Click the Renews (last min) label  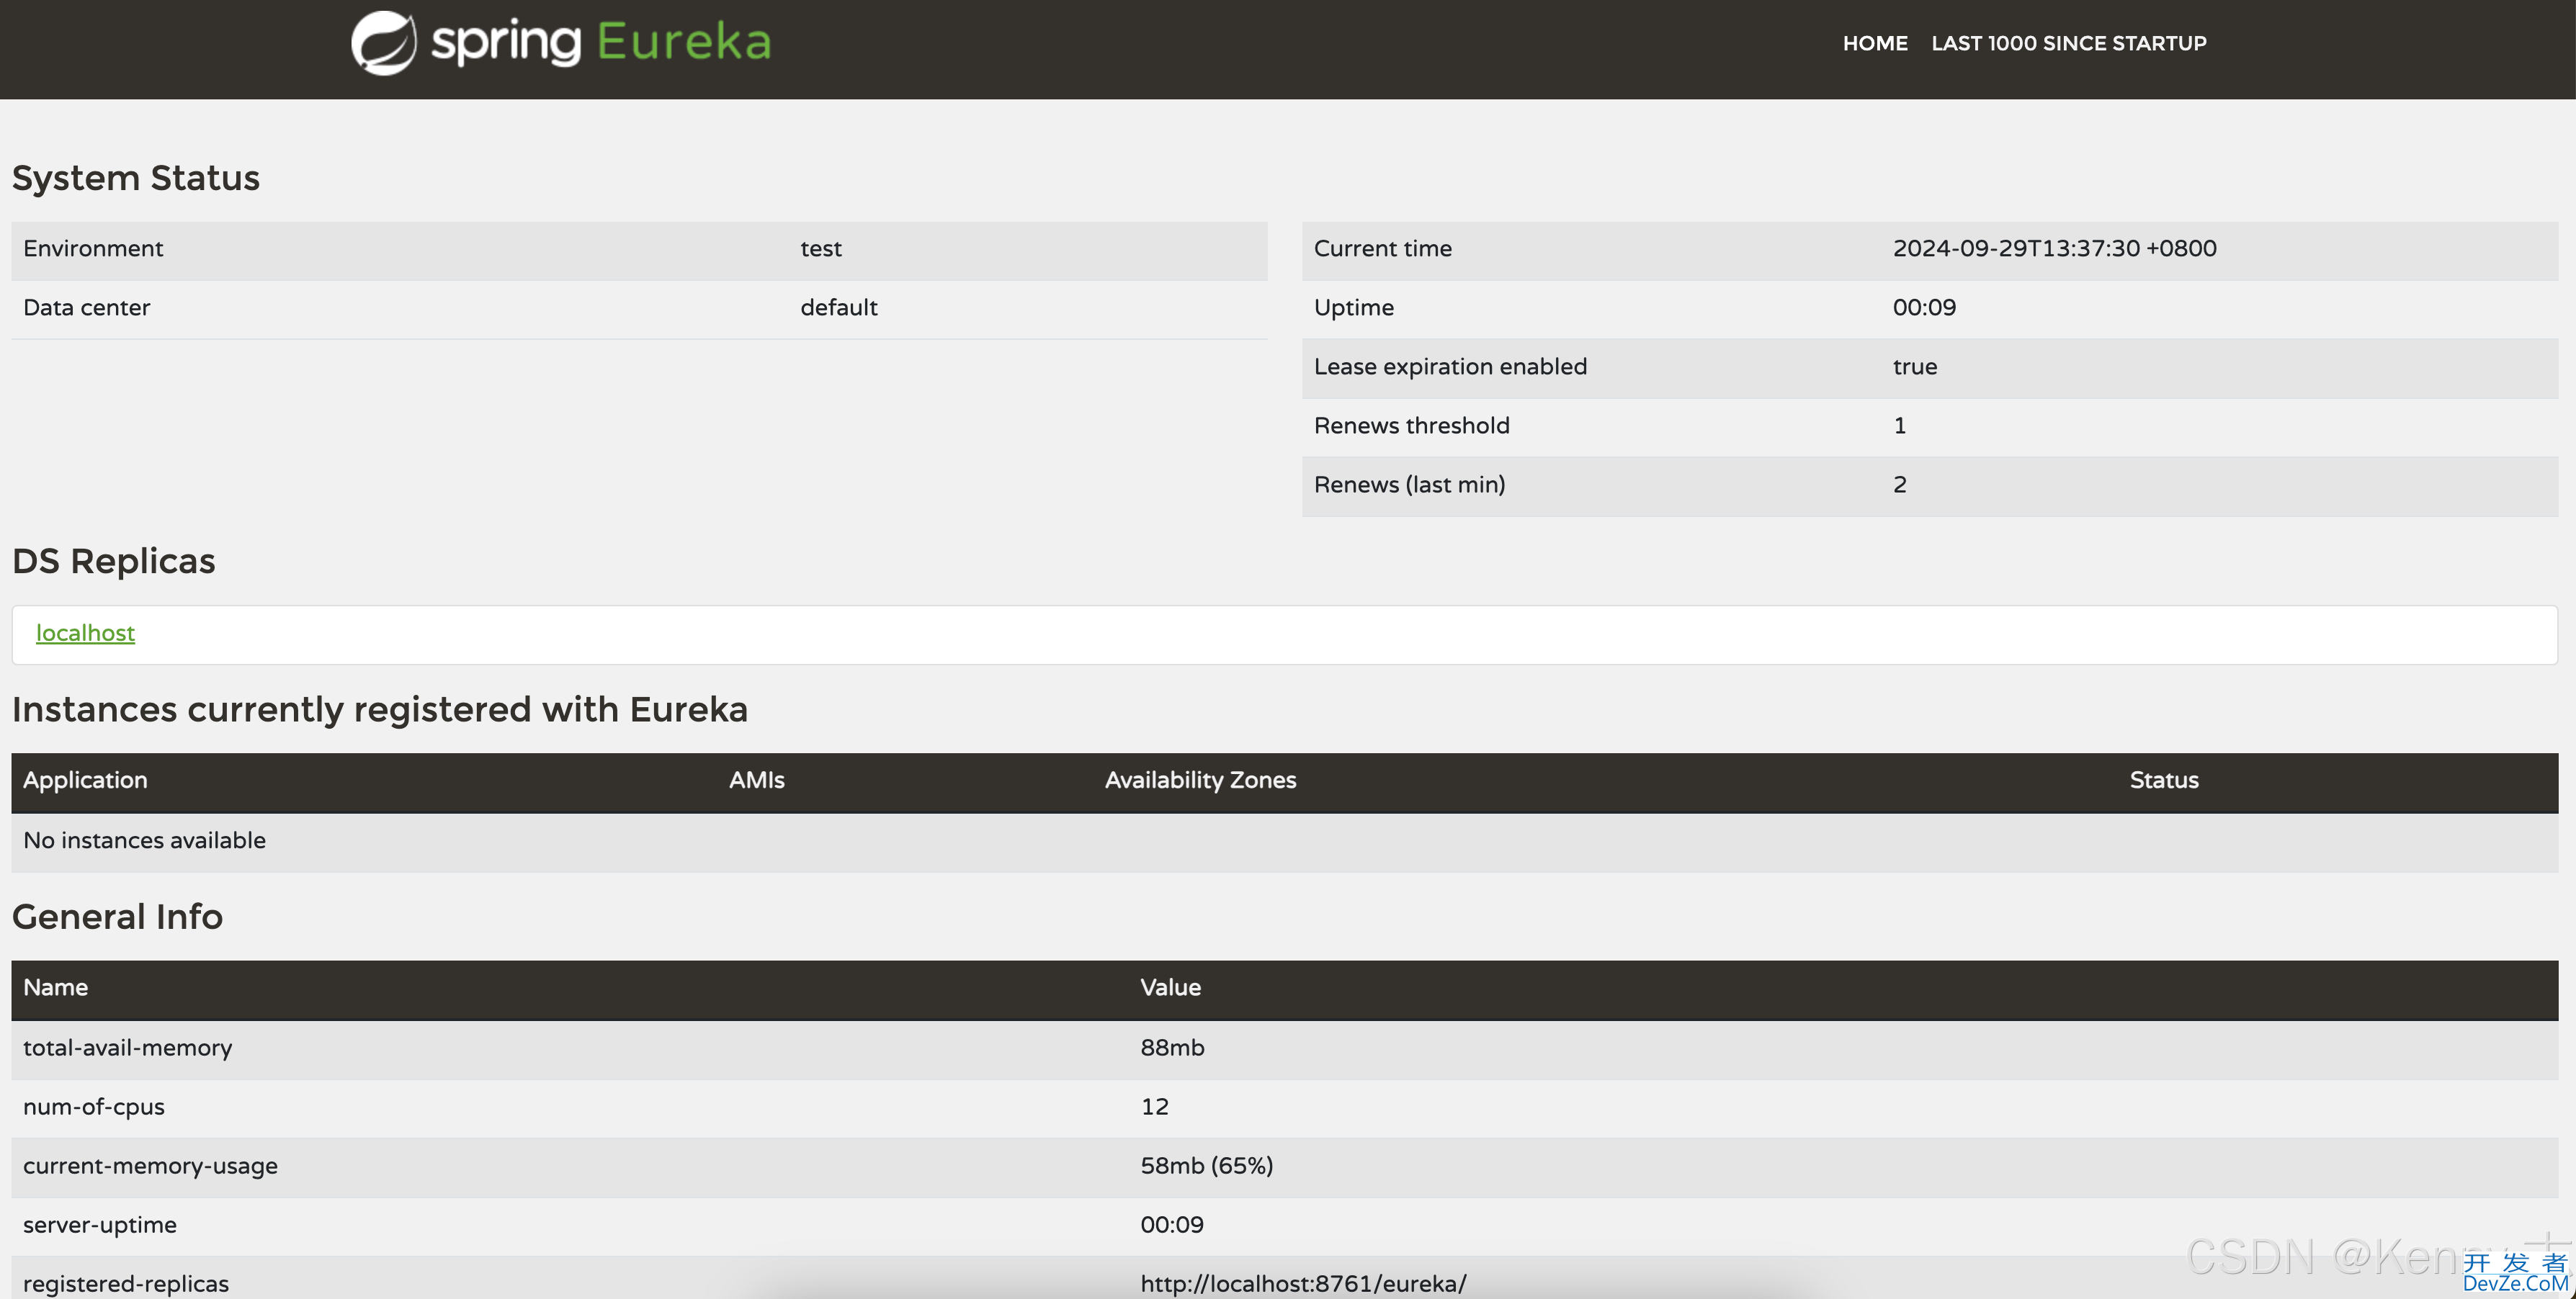[1410, 485]
